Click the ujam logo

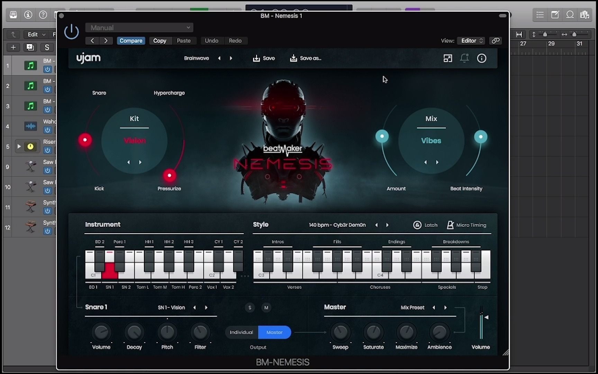(x=89, y=58)
